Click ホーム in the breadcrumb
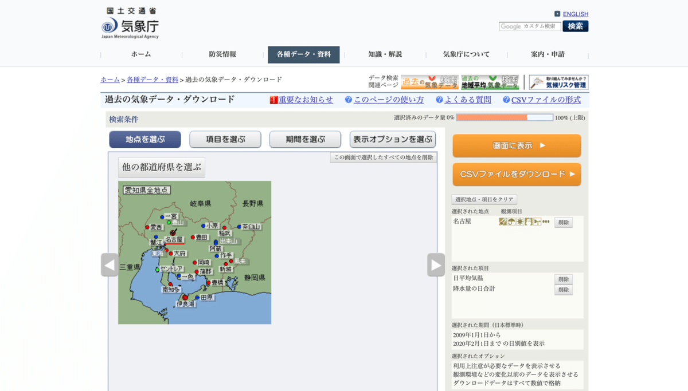Screen dimensions: 688x391 [110, 80]
